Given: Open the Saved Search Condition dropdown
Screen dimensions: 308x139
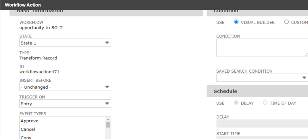Looking at the screenshot, I should coord(262,78).
